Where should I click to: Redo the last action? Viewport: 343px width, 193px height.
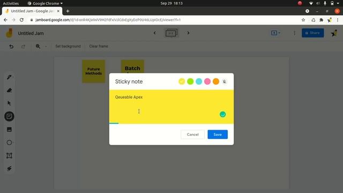coord(23,47)
